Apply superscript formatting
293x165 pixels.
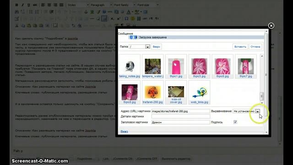pos(118,19)
